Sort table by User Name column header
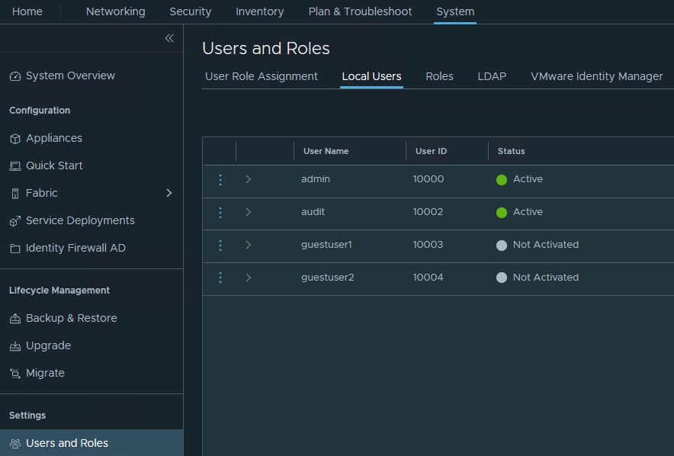Viewport: 674px width, 456px height. point(326,151)
